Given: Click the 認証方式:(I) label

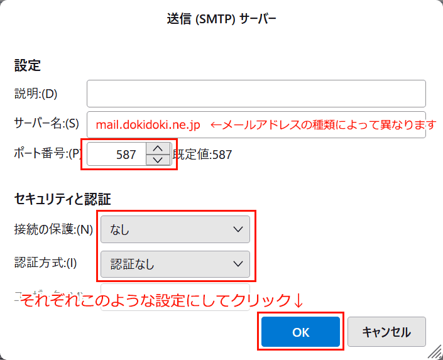Looking at the screenshot, I should tap(45, 263).
